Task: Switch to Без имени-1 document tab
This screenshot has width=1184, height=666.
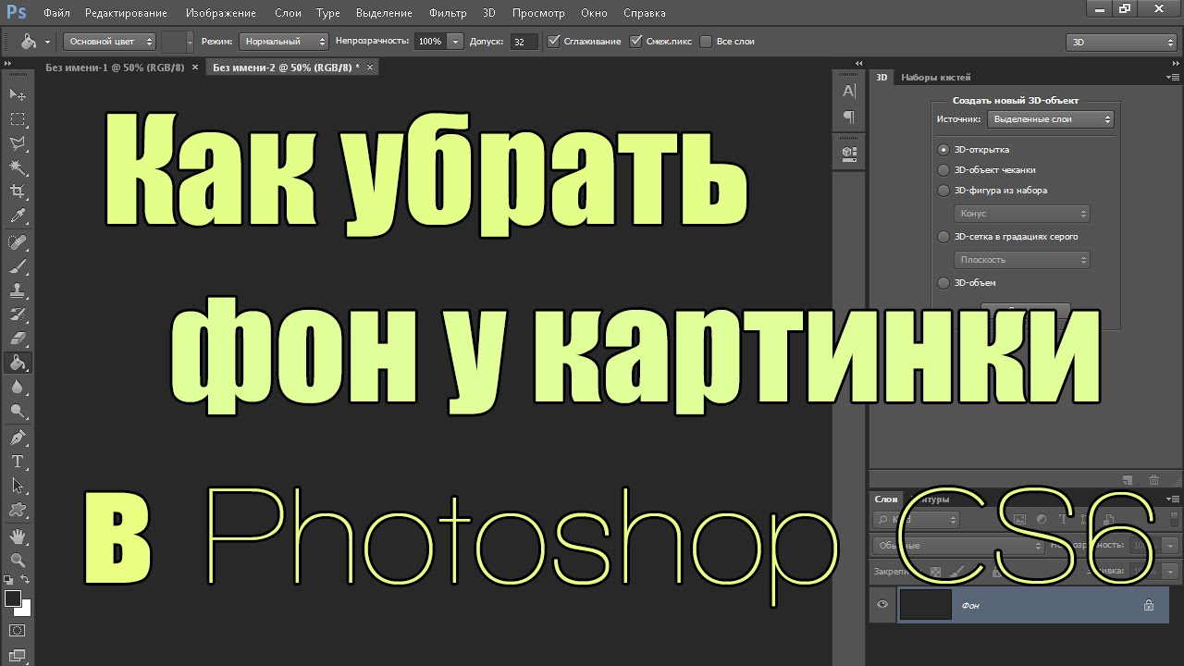Action: pos(115,68)
